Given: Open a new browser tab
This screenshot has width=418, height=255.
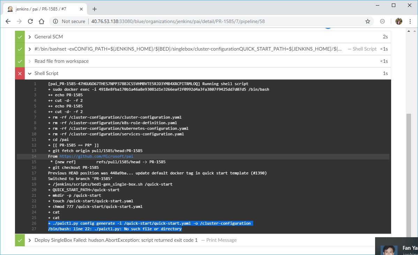Looking at the screenshot, I should pos(94,9).
